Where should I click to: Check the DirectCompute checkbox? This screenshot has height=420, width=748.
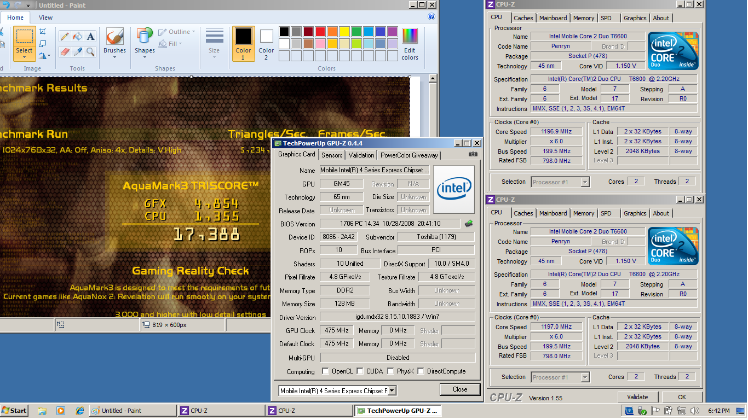tap(421, 371)
